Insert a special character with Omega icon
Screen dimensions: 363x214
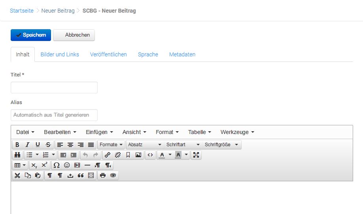pyautogui.click(x=57, y=165)
